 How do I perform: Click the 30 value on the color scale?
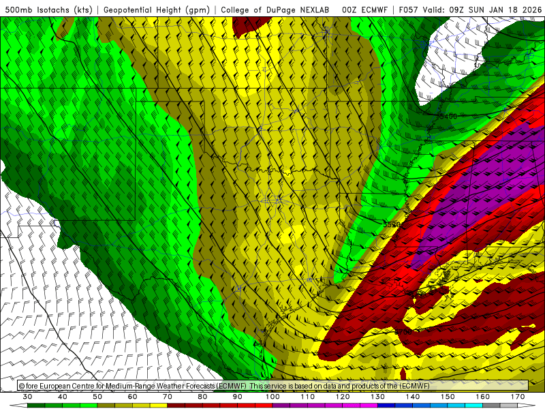point(27,397)
